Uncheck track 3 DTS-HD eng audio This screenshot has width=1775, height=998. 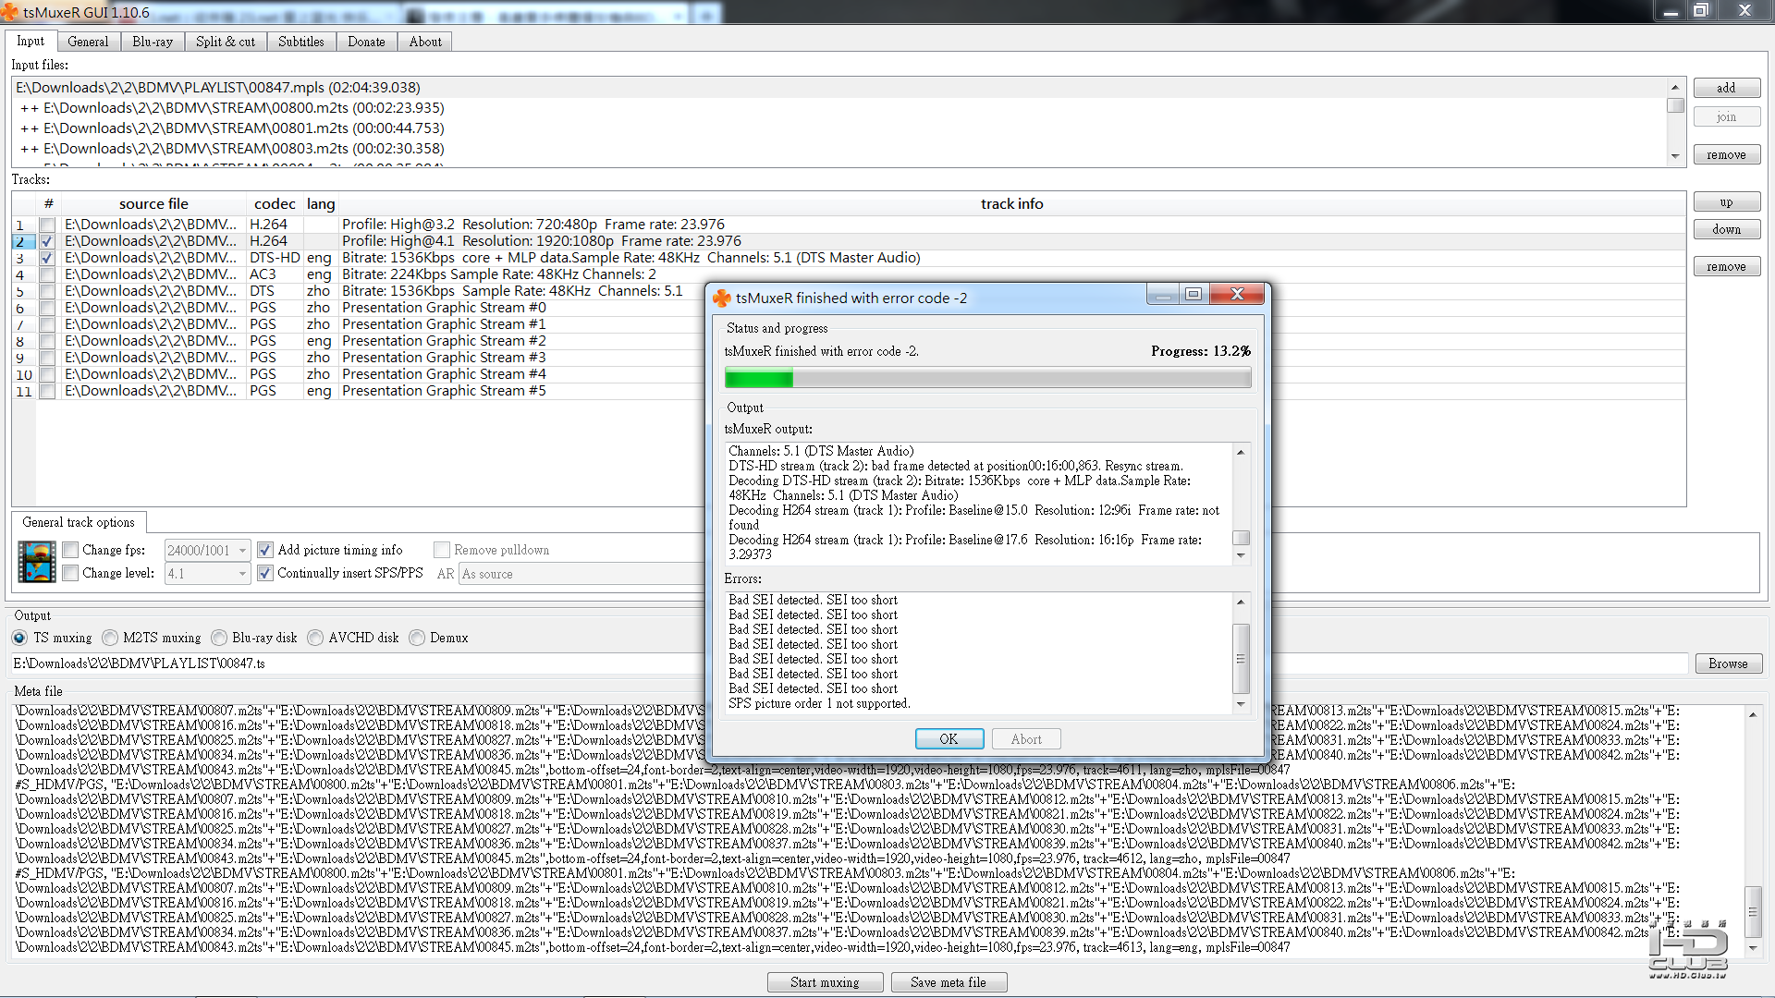click(x=47, y=258)
